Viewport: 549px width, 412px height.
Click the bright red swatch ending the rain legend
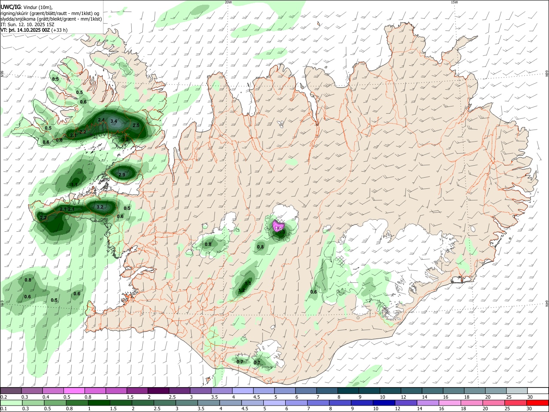tap(538, 403)
